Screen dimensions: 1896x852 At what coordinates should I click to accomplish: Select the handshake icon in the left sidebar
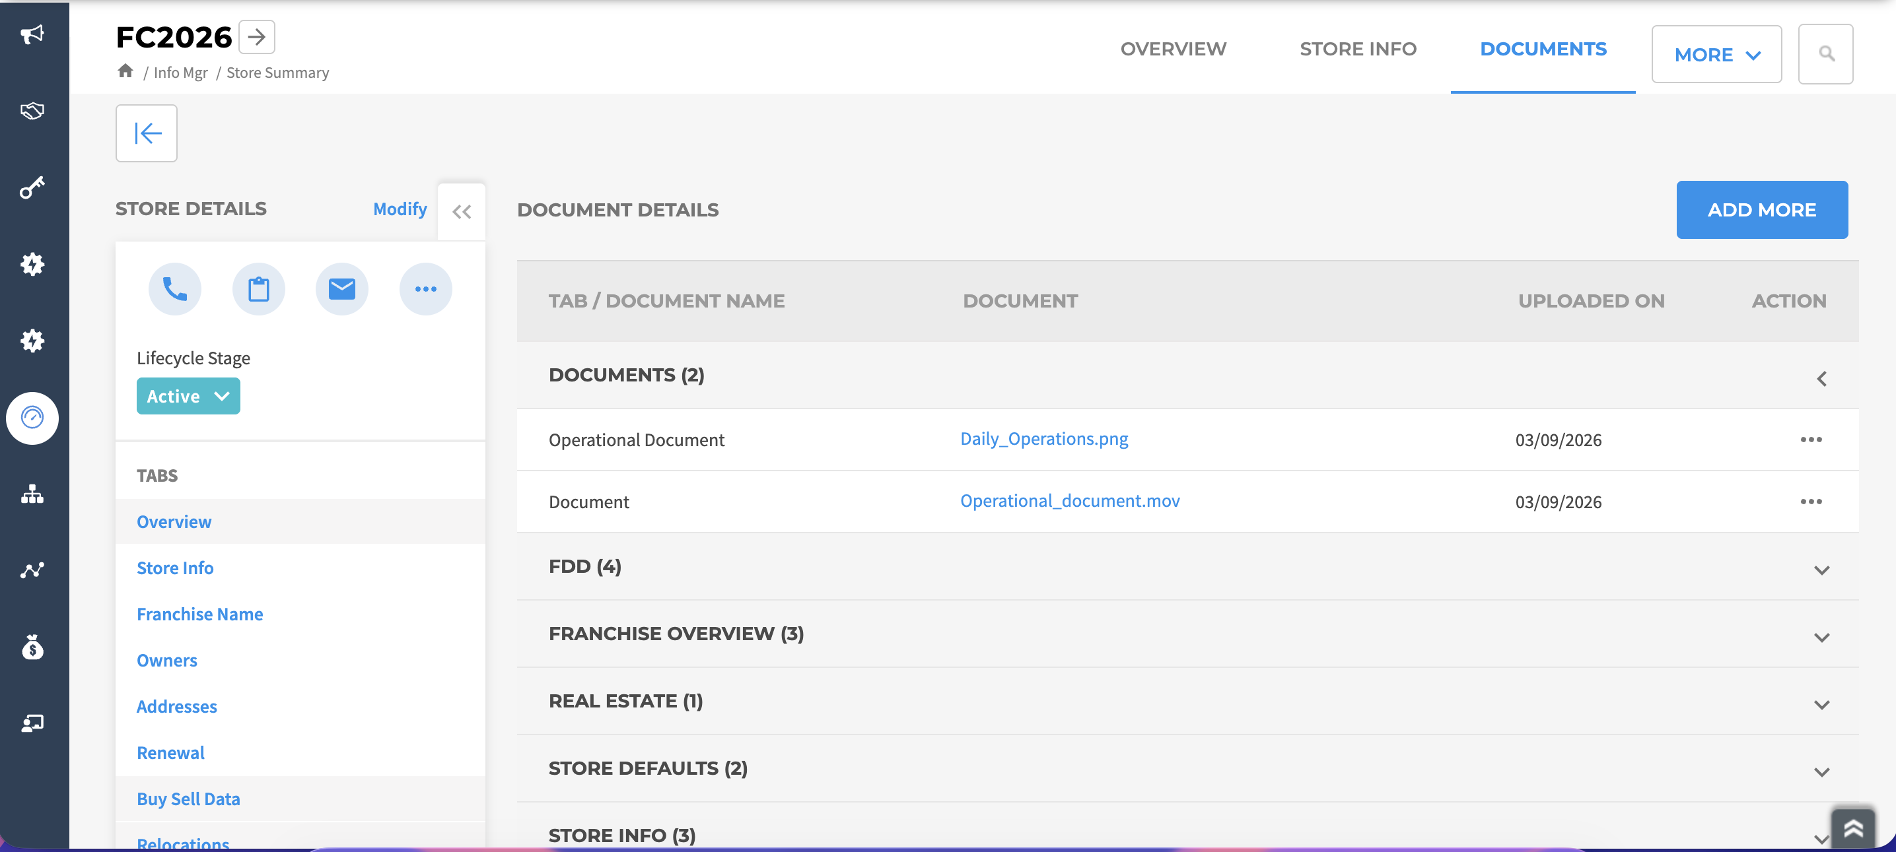(x=32, y=111)
